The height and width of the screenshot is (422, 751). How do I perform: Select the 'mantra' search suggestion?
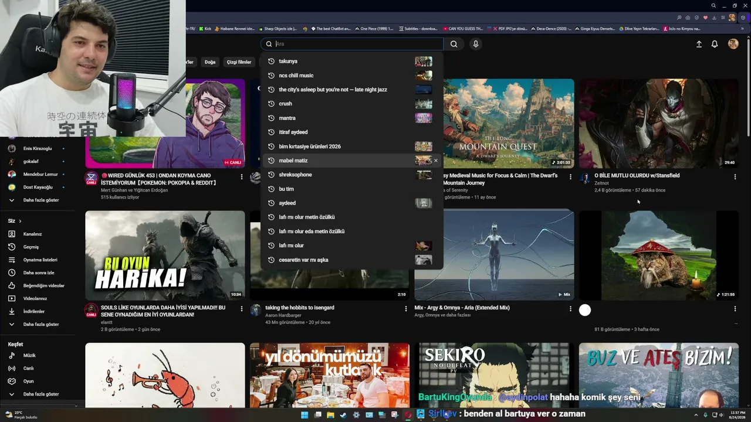pyautogui.click(x=352, y=118)
